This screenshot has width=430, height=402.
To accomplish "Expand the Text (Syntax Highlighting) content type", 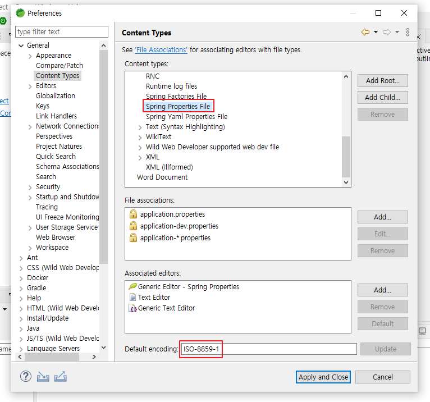I will coord(140,127).
